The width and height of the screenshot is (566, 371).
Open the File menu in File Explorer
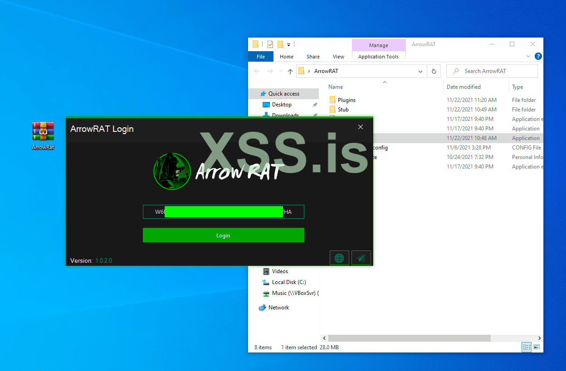pos(261,57)
